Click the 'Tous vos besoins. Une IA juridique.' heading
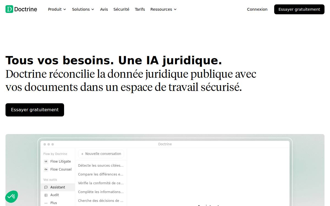Viewport: 330px width, 206px height. tap(114, 60)
